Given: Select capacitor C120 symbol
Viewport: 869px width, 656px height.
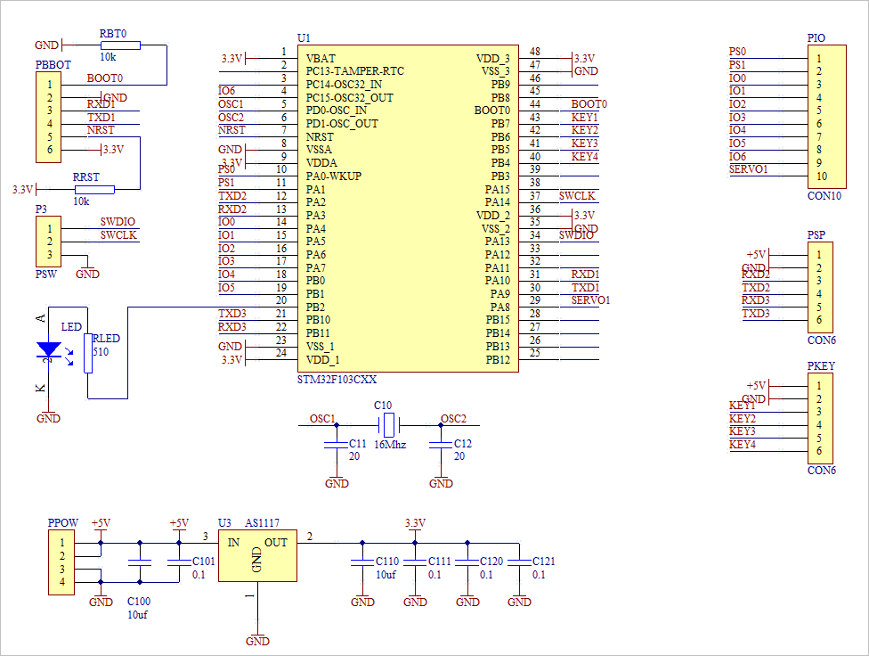Looking at the screenshot, I should click(x=467, y=562).
